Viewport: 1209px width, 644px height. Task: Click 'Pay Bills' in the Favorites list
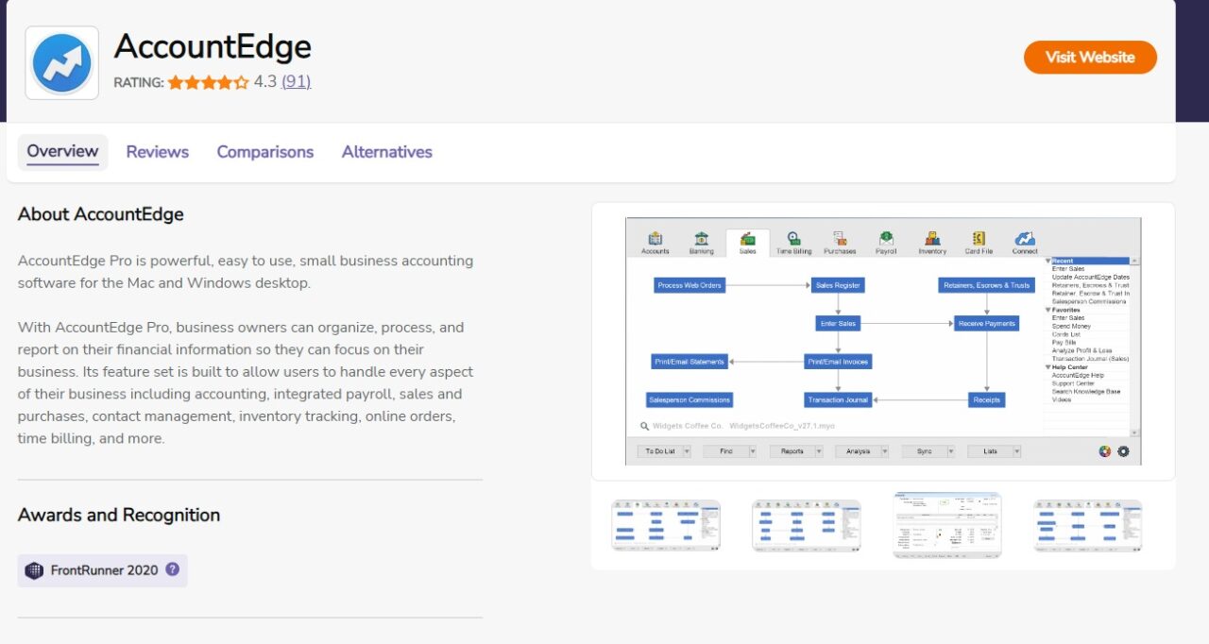[1064, 343]
